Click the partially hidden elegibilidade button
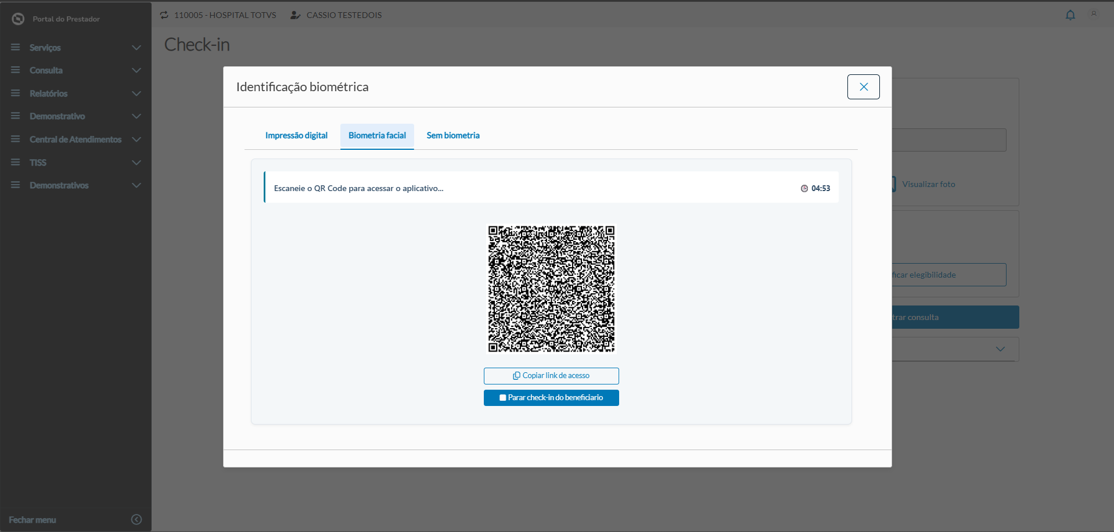 click(x=949, y=275)
